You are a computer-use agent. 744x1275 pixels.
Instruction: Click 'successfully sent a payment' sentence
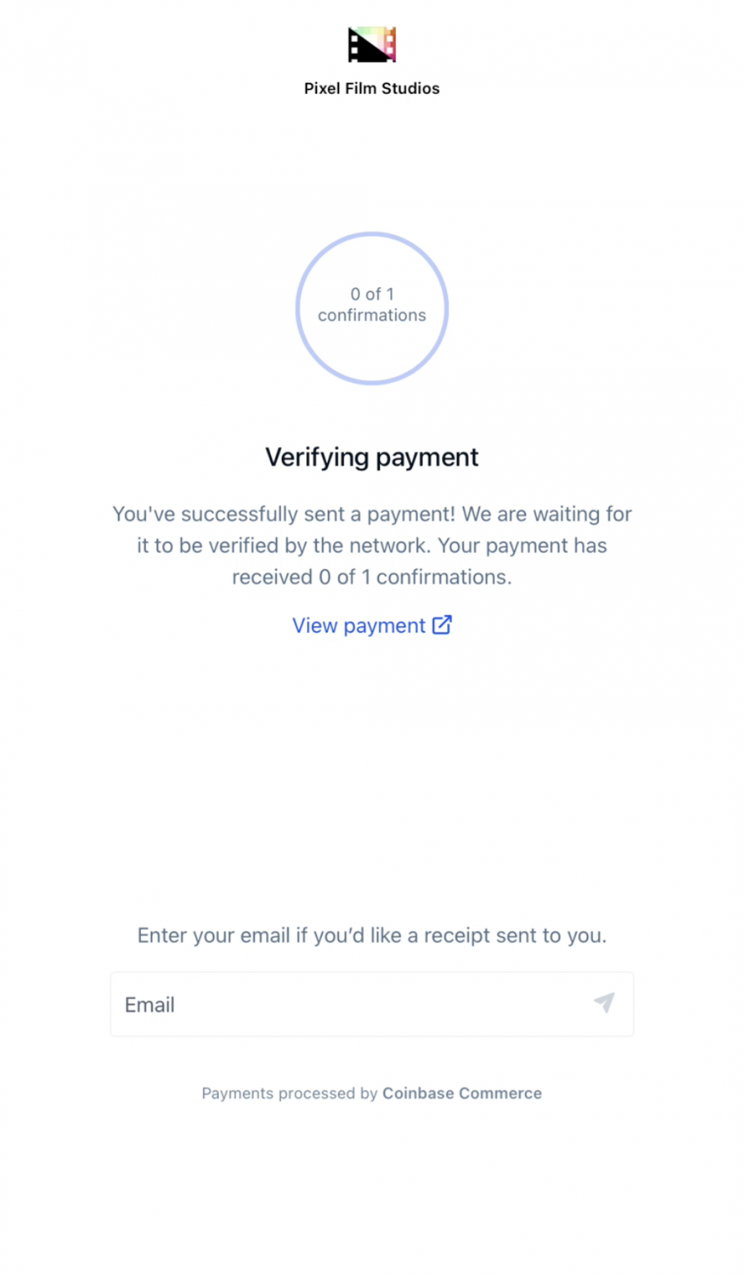click(284, 514)
